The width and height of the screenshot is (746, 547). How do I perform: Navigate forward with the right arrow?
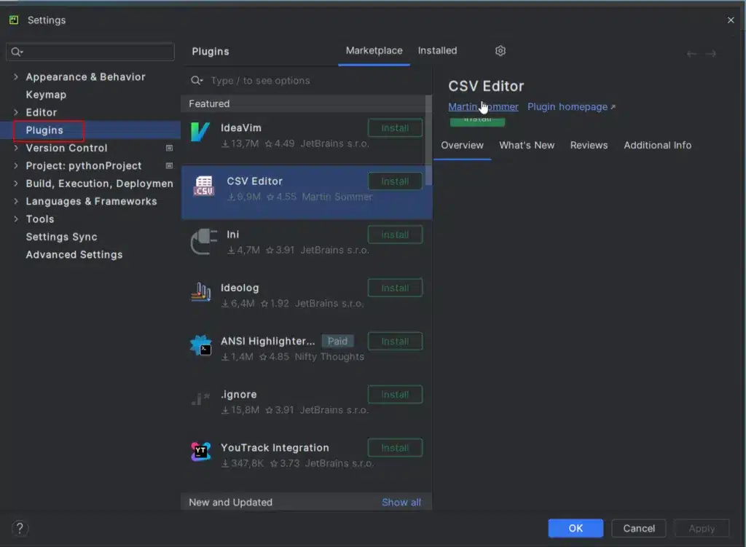pyautogui.click(x=711, y=54)
